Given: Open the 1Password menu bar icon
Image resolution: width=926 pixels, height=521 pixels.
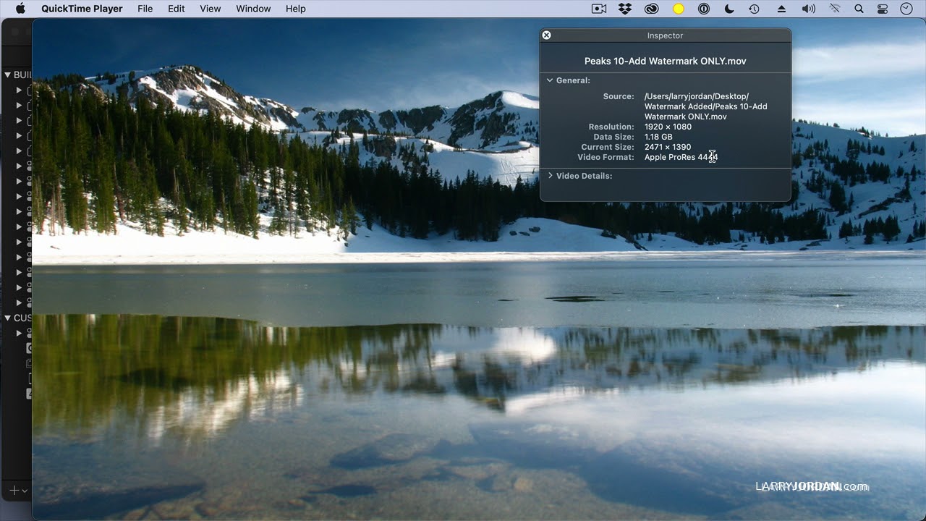Looking at the screenshot, I should 704,9.
